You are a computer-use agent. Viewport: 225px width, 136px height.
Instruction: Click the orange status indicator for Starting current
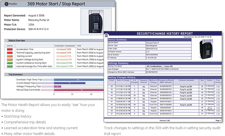10,56
